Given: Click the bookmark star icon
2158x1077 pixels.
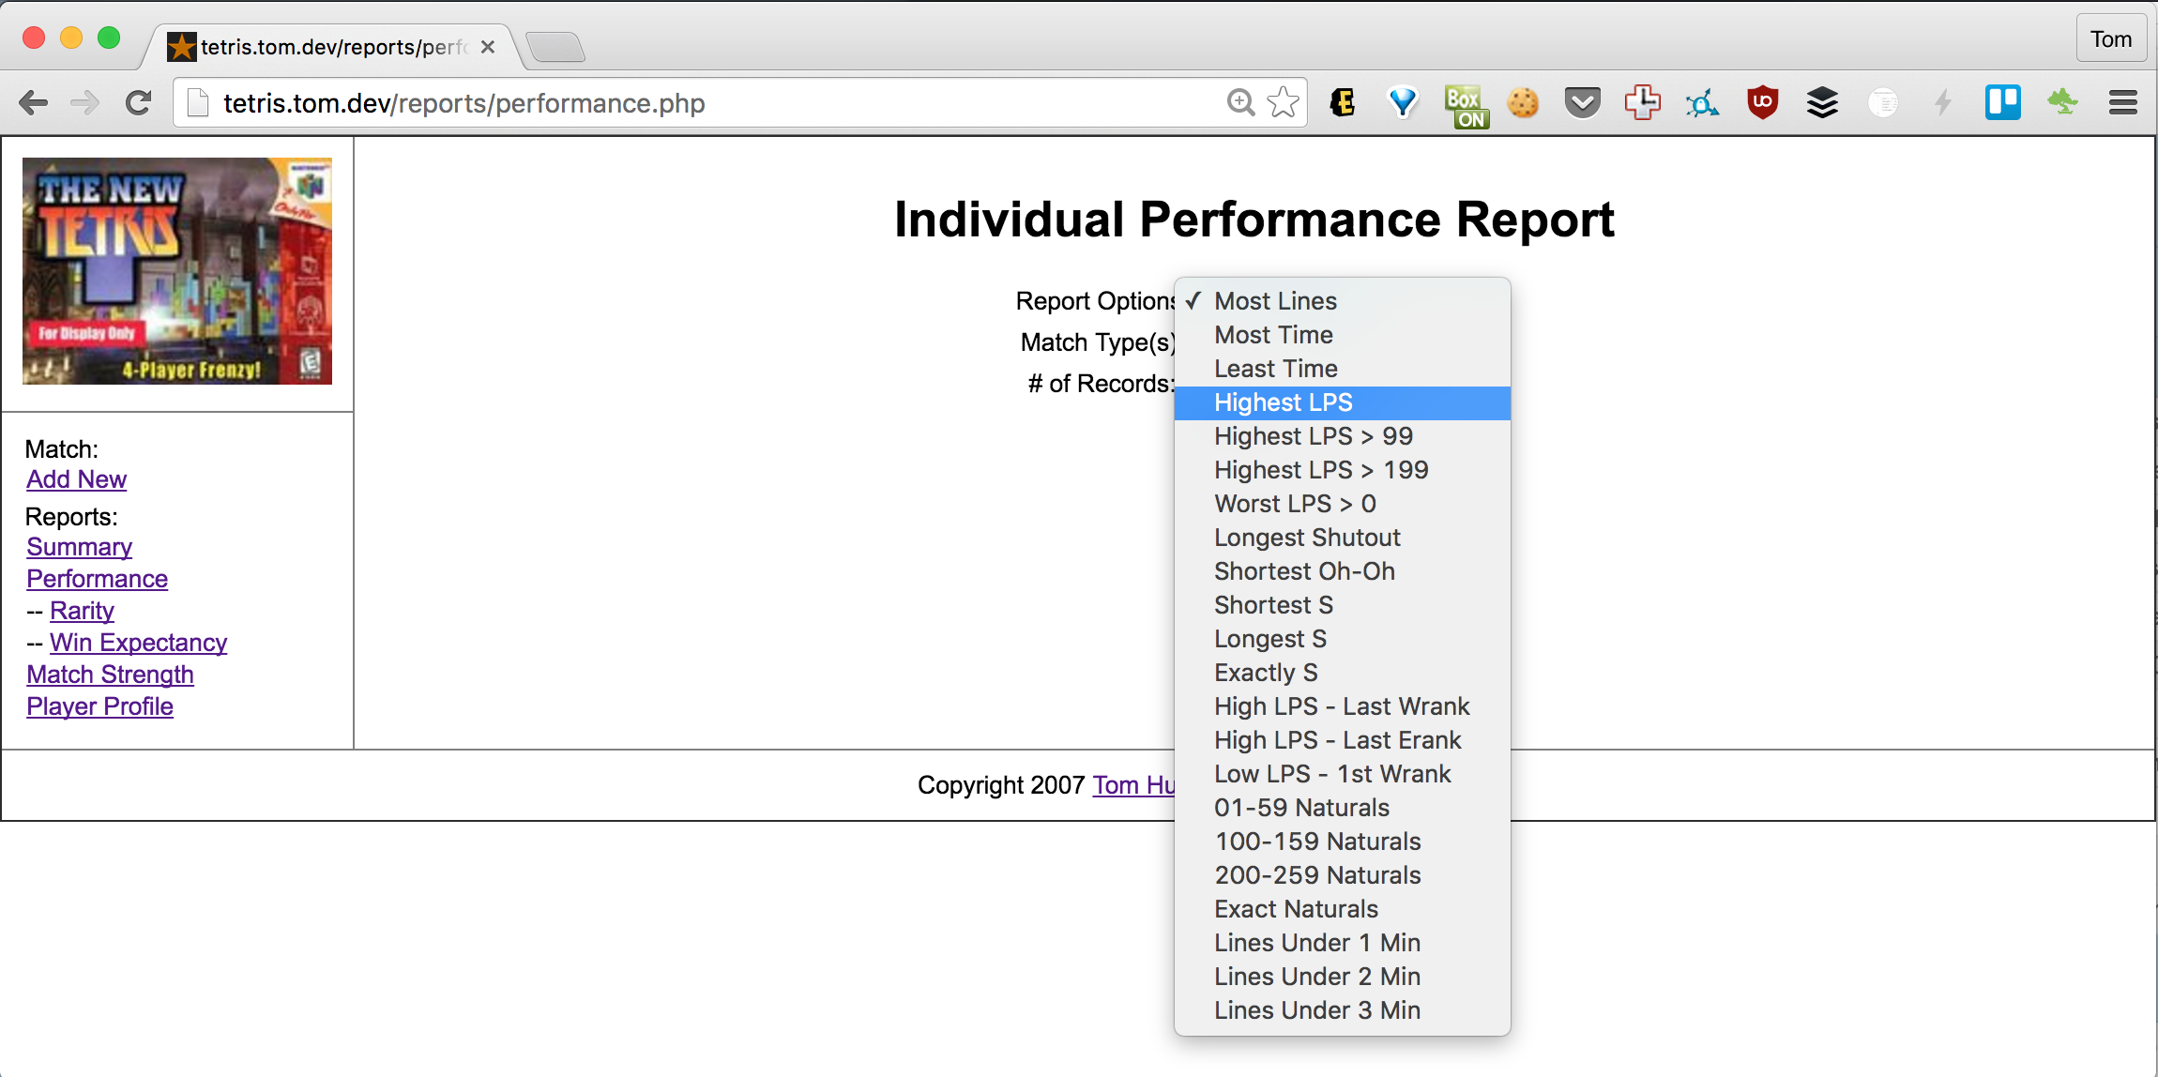Looking at the screenshot, I should [x=1283, y=102].
